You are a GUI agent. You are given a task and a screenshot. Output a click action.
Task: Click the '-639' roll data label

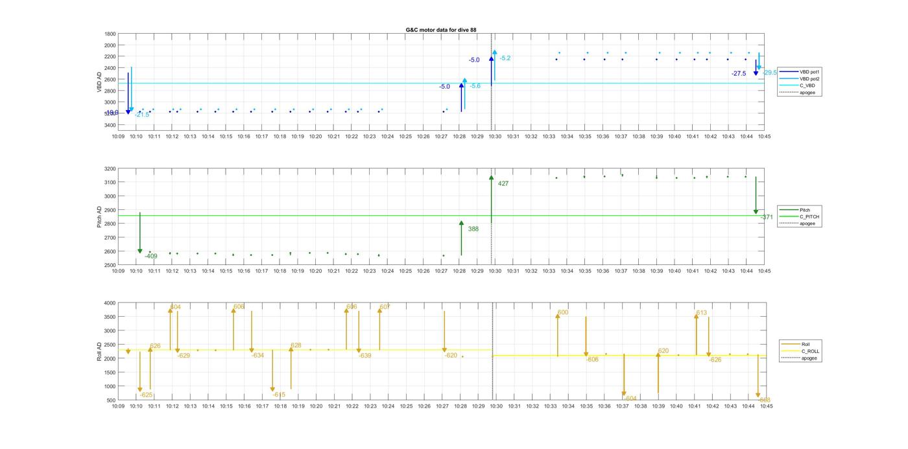pos(364,355)
